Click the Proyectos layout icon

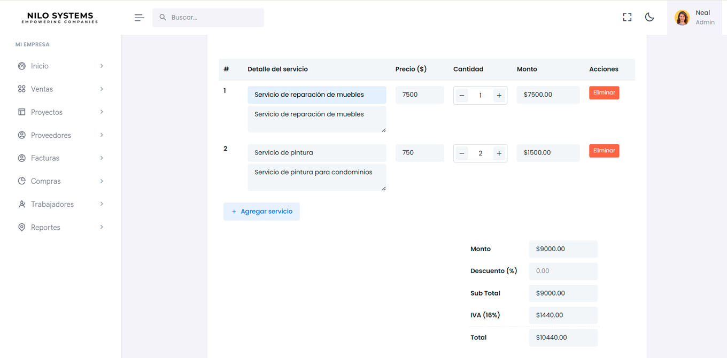[22, 112]
